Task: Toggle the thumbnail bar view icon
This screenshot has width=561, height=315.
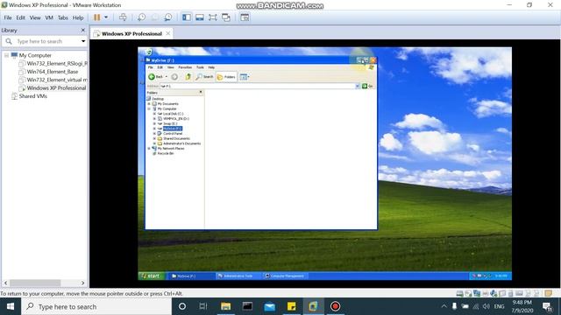Action: click(200, 17)
